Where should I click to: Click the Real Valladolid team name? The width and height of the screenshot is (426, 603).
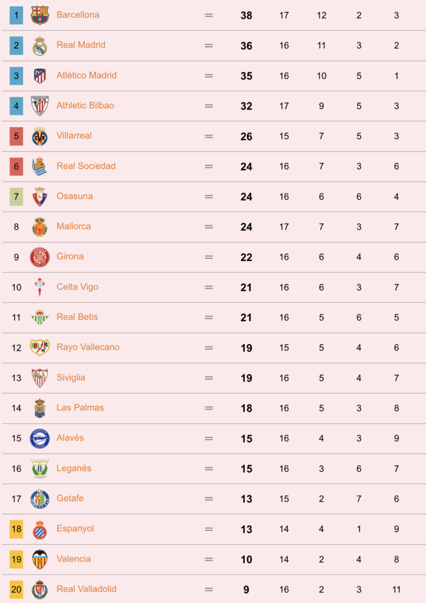click(86, 589)
